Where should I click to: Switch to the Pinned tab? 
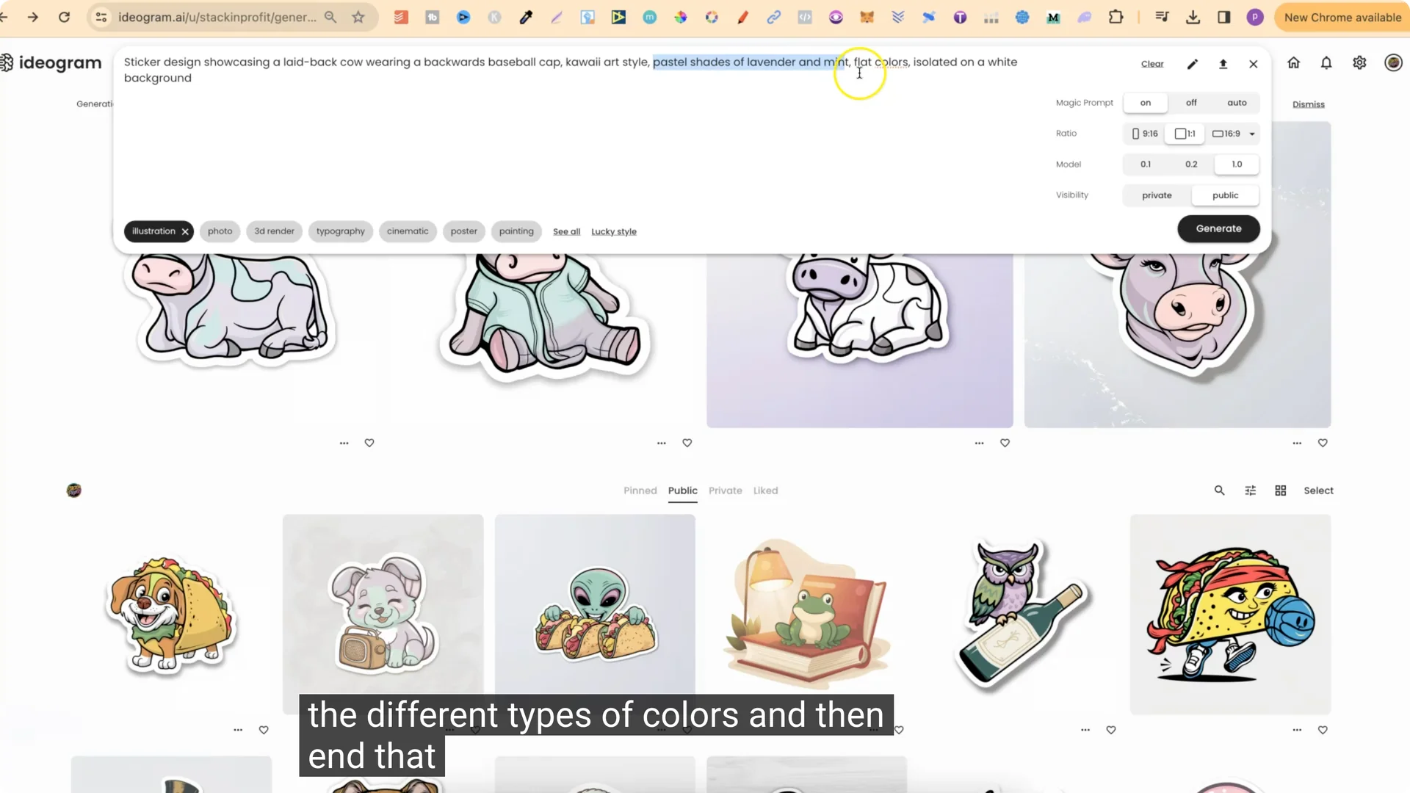[640, 490]
